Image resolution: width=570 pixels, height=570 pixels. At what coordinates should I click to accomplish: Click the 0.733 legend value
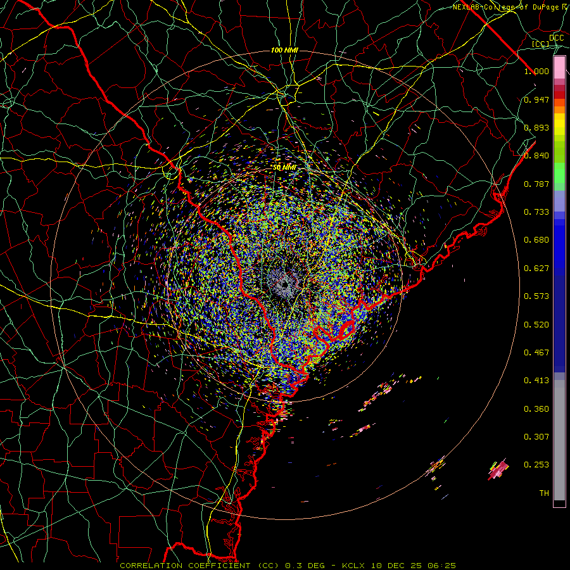coord(536,212)
